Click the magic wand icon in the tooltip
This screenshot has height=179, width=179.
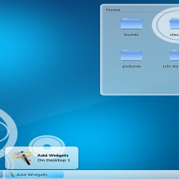tap(22, 158)
